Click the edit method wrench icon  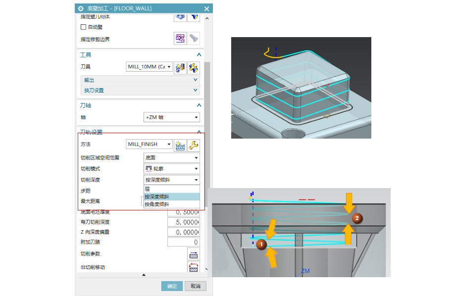[x=194, y=145]
